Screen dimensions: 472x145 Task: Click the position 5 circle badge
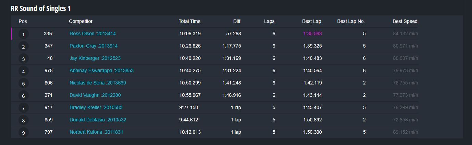(x=23, y=83)
